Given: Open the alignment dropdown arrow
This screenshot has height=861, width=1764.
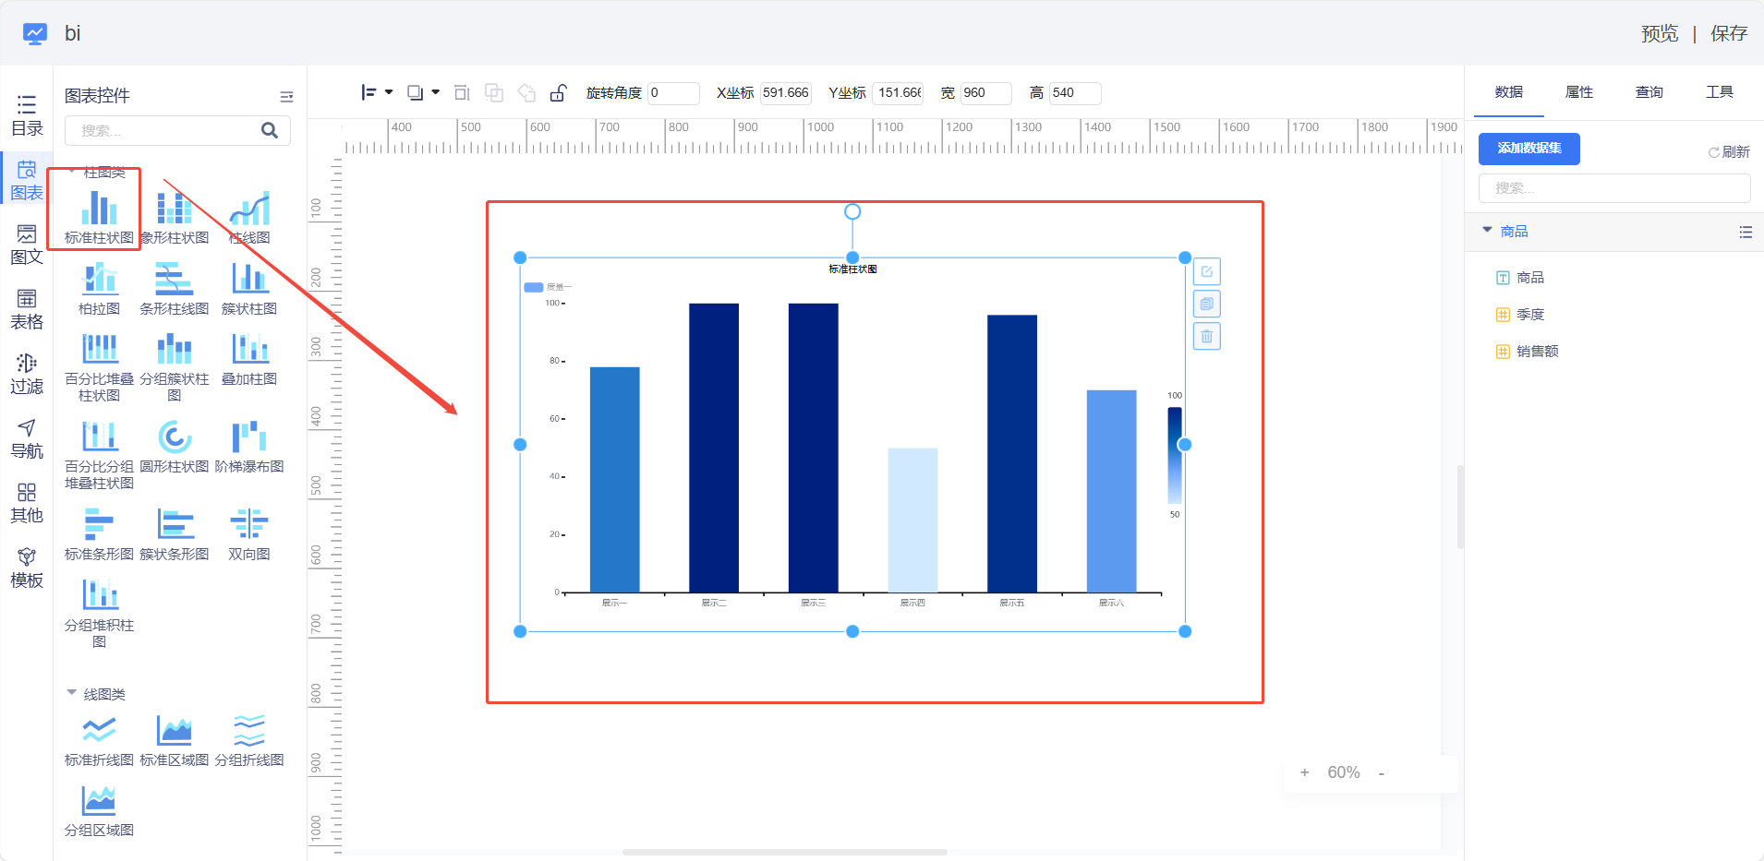Looking at the screenshot, I should click(x=389, y=92).
